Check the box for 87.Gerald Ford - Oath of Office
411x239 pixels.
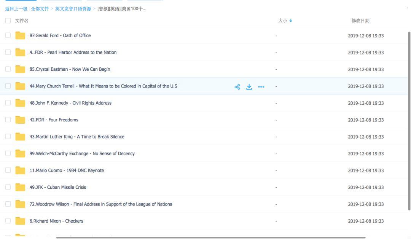[8, 35]
